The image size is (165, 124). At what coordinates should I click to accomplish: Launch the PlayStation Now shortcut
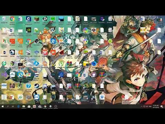(x=37, y=63)
